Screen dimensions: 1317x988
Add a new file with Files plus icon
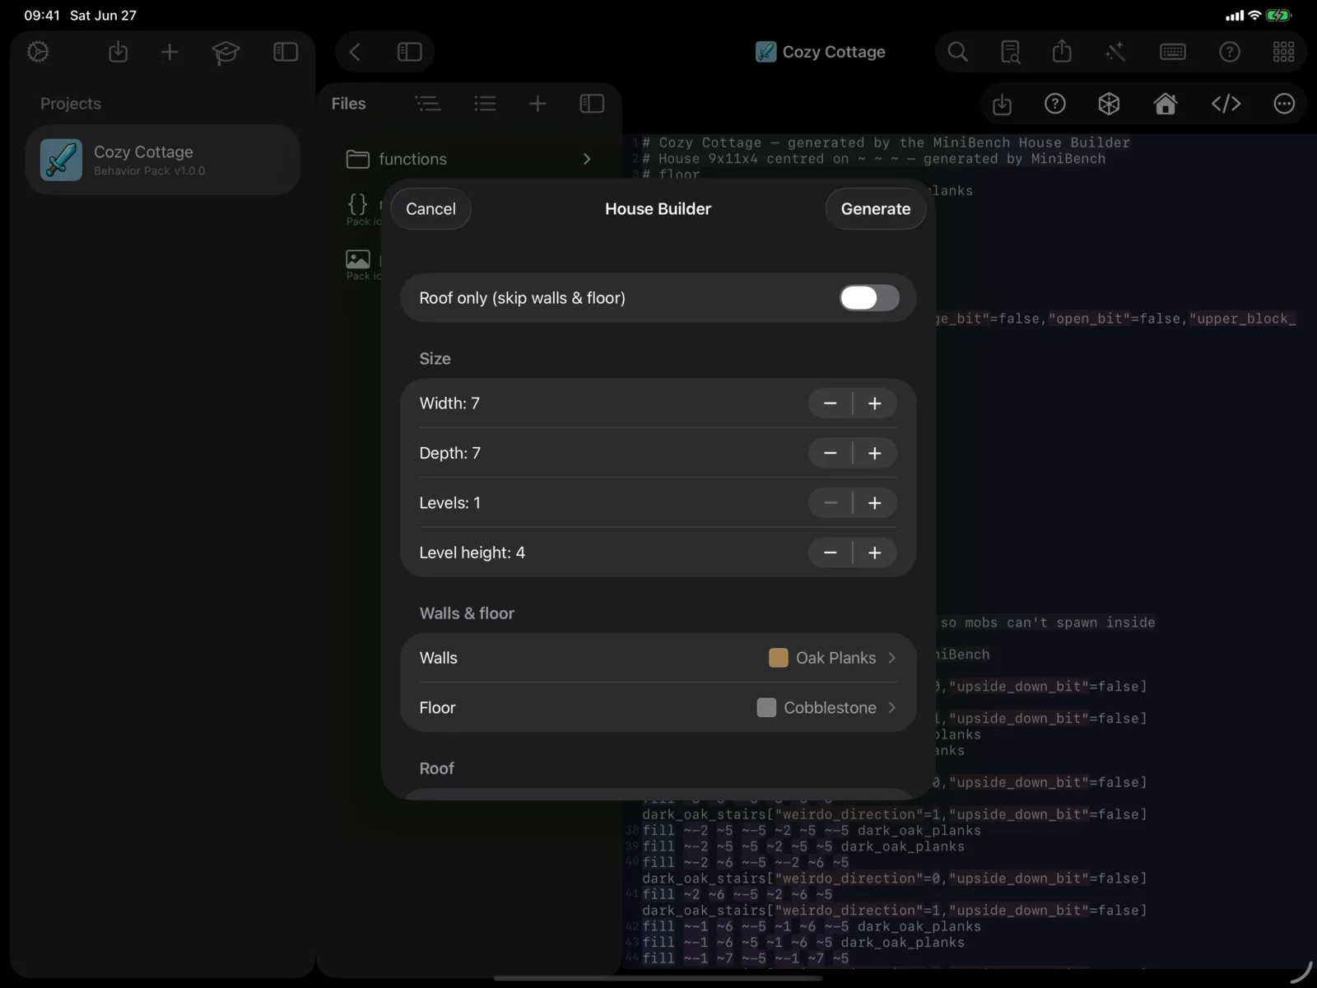coord(538,104)
